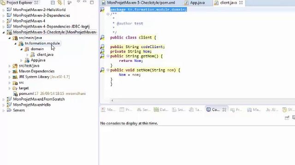Image resolution: width=295 pixels, height=165 pixels.
Task: Expand Maven Dependencies node
Action: [x=9, y=71]
